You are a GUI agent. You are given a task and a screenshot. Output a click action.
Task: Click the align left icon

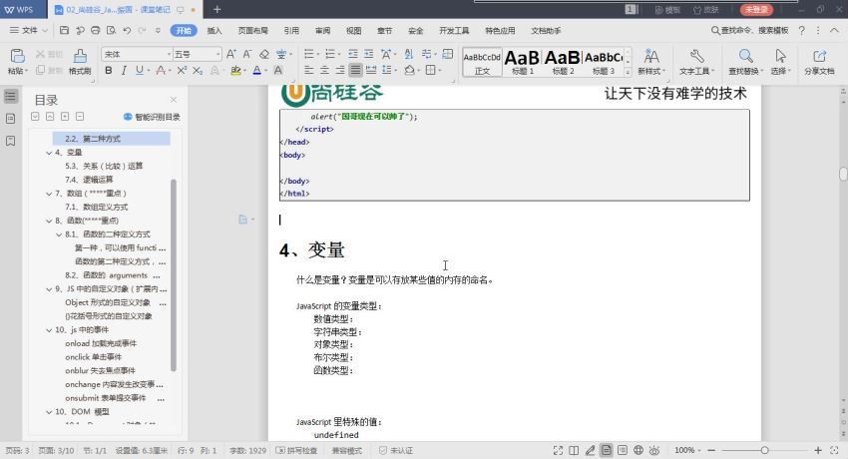click(x=309, y=70)
